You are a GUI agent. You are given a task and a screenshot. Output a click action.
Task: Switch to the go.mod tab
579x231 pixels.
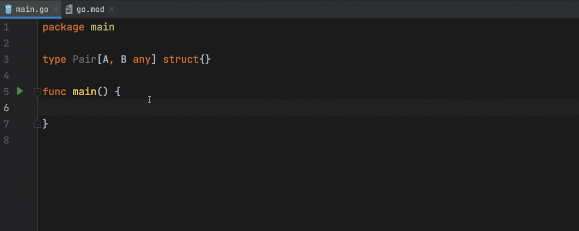point(90,9)
